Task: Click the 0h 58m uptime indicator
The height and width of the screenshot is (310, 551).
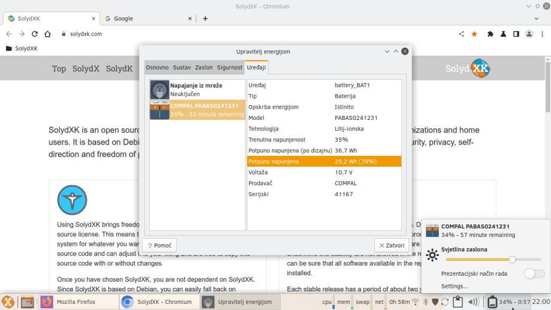Action: (399, 302)
